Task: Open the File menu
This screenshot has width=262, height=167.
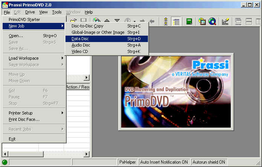Action: (x=7, y=12)
